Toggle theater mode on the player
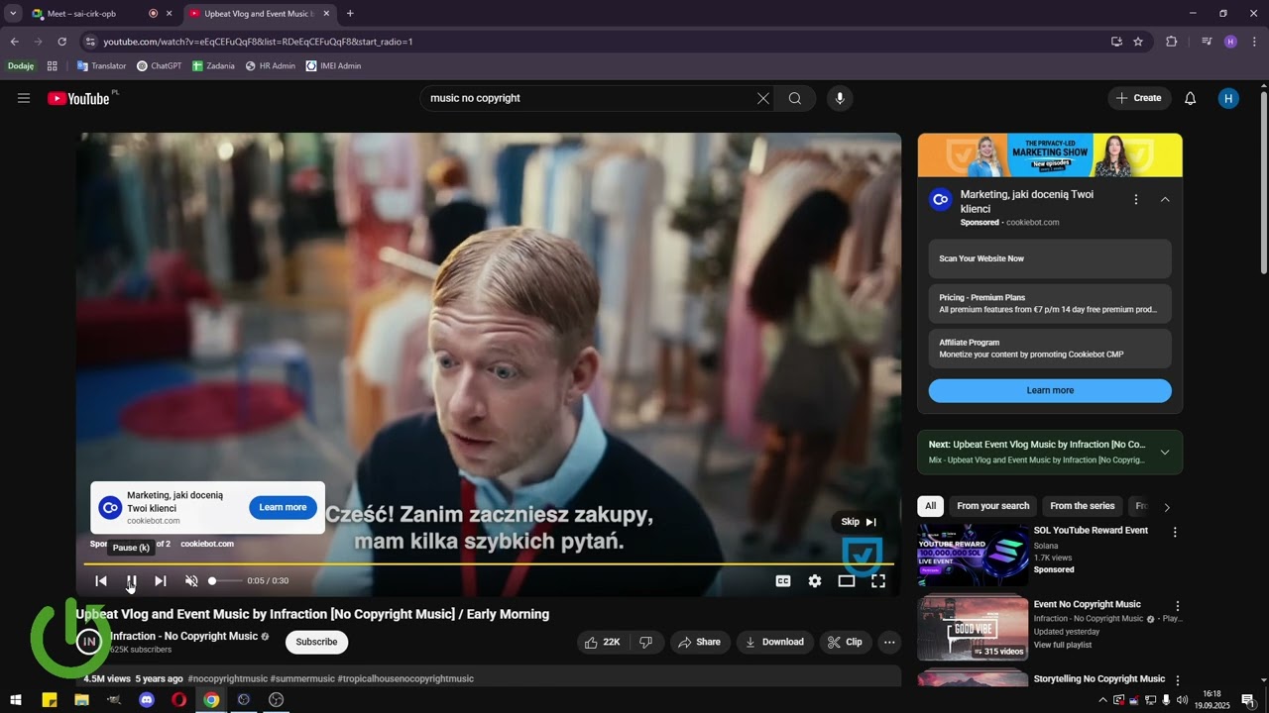Image resolution: width=1269 pixels, height=713 pixels. click(x=847, y=581)
